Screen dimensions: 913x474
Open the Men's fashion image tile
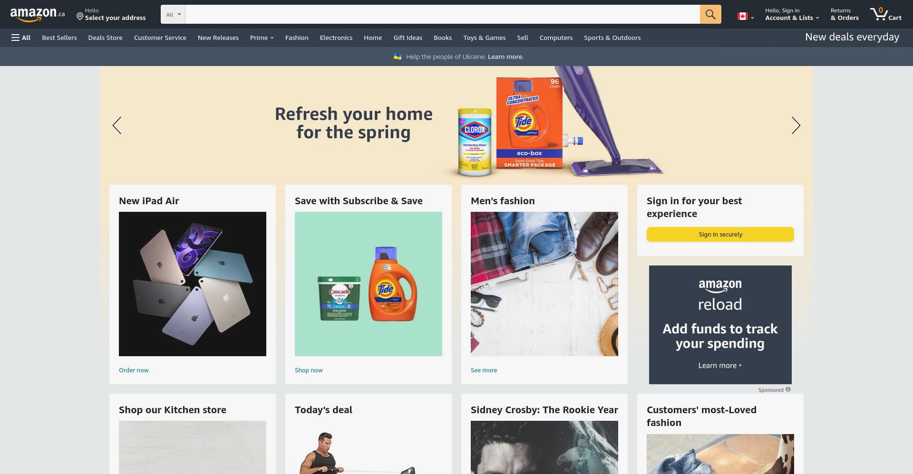tap(544, 284)
